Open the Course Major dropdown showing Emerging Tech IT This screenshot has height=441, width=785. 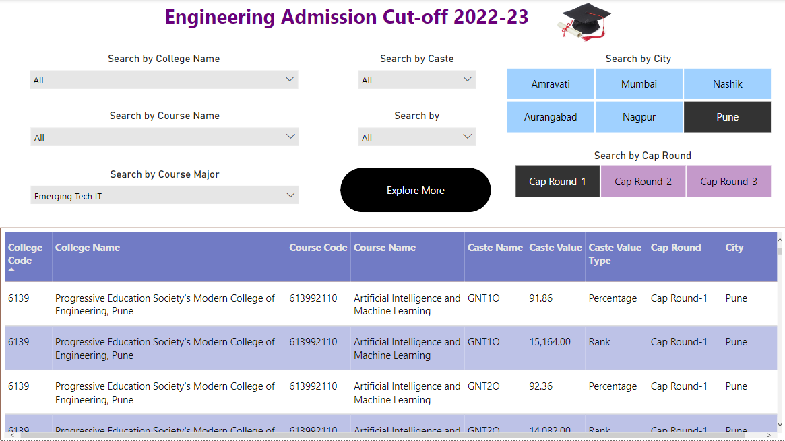[164, 195]
